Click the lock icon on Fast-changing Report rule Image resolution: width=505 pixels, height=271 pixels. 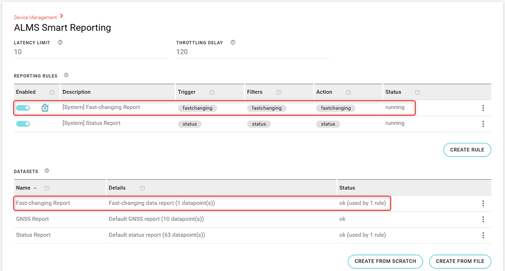[x=45, y=108]
